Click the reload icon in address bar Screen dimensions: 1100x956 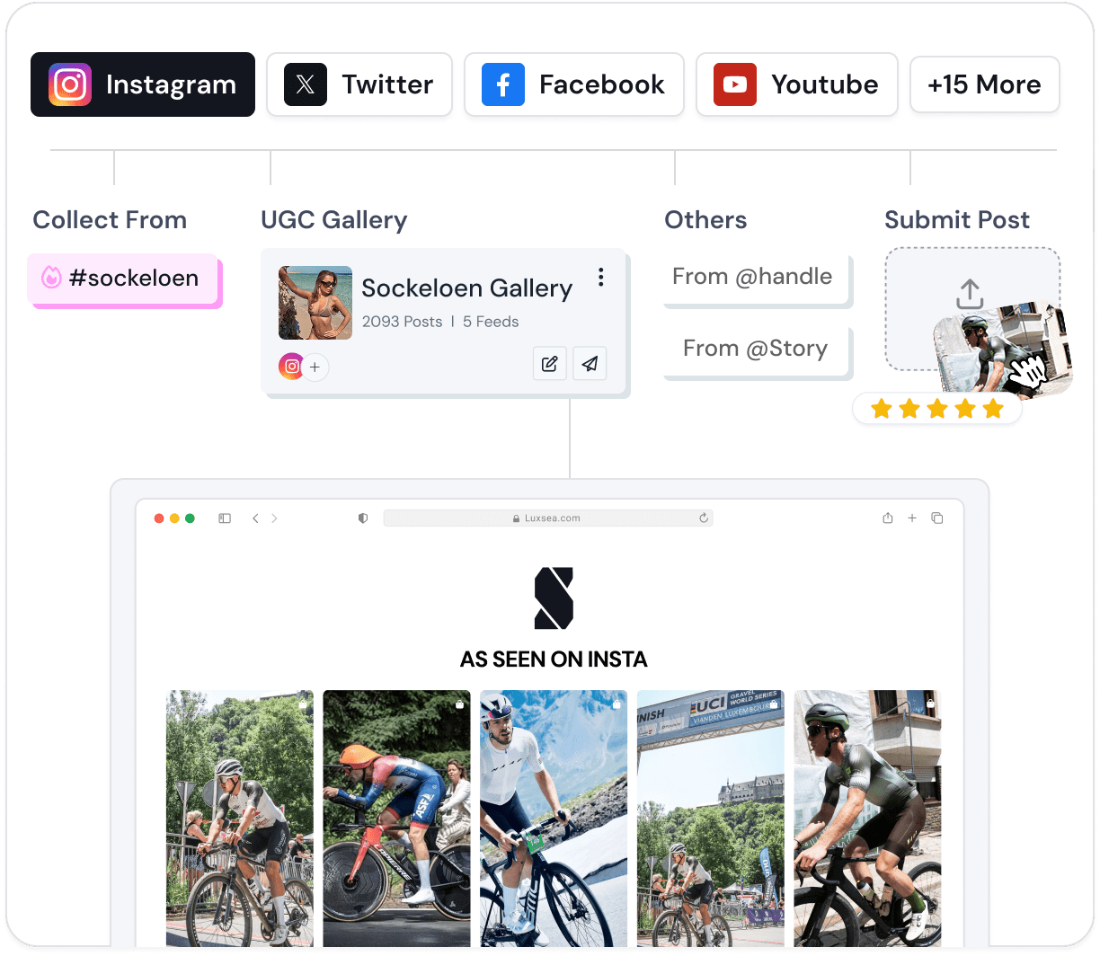(704, 518)
